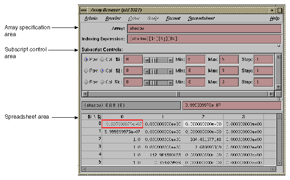The width and height of the screenshot is (290, 180).
Task: Open the Format menu
Action: [x=173, y=18]
